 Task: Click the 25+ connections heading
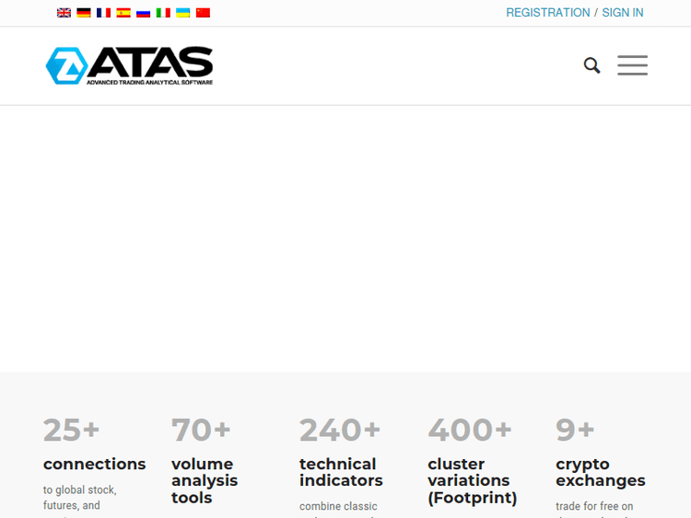click(x=94, y=464)
